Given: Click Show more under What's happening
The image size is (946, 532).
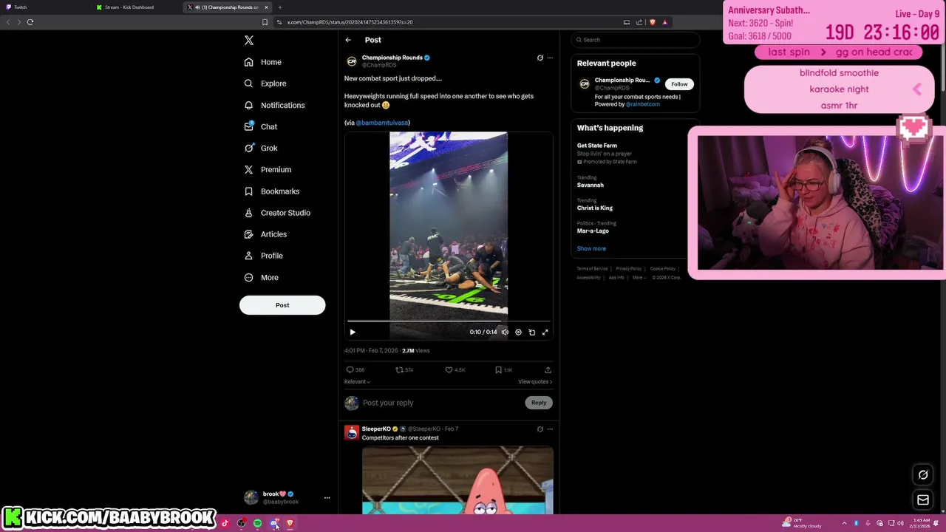Looking at the screenshot, I should coord(591,249).
